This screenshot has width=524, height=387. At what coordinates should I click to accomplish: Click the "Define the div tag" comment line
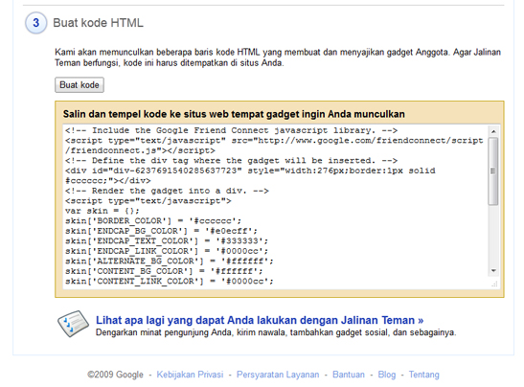pos(231,160)
